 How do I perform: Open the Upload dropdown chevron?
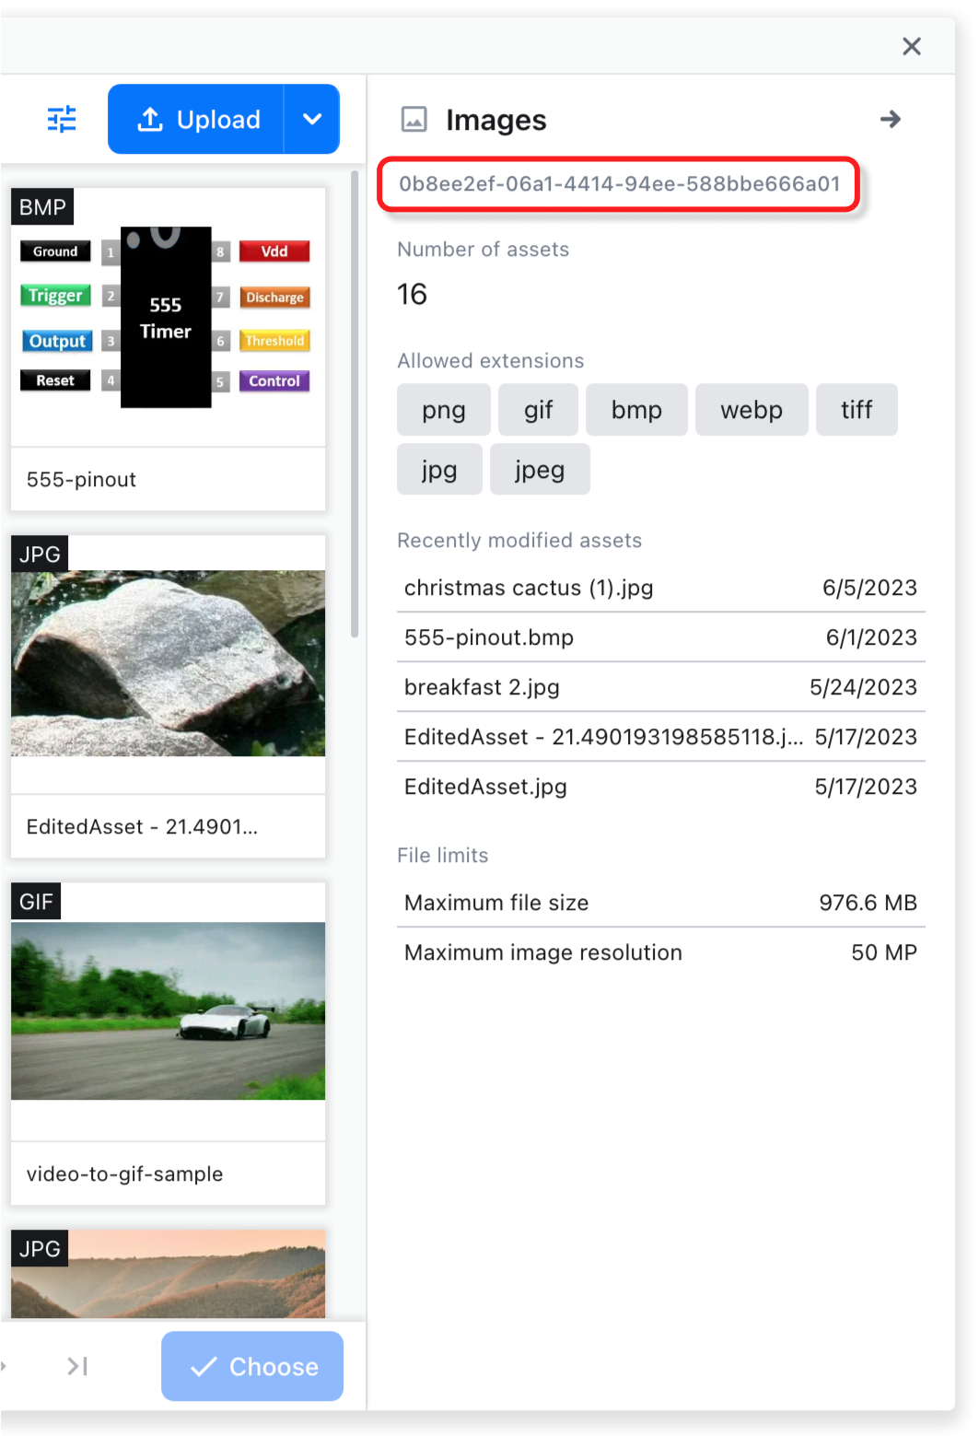(312, 119)
